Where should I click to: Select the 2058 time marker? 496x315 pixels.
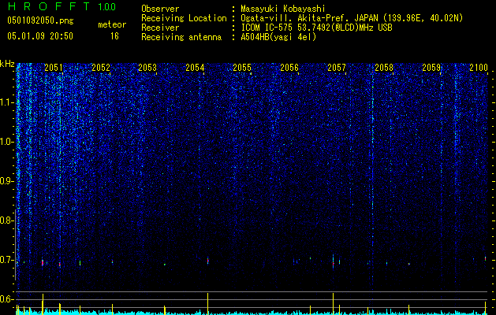[x=384, y=68]
